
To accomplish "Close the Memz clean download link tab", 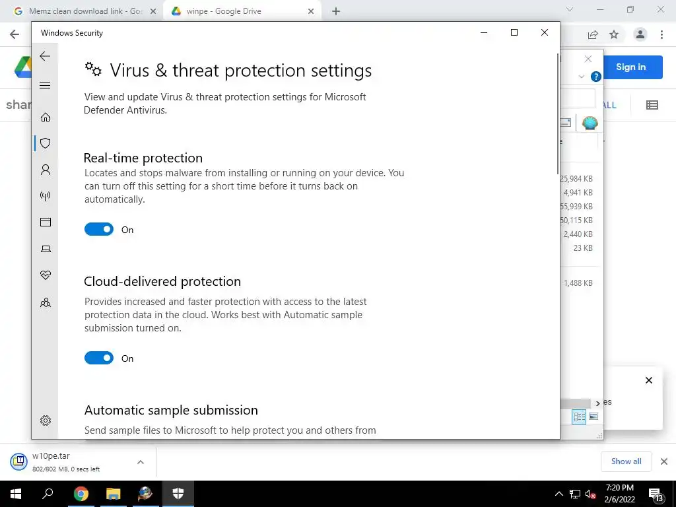I will coord(153,12).
